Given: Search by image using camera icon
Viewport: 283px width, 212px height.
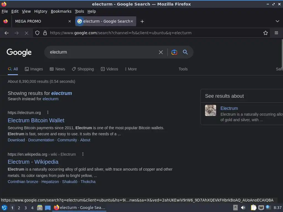Looking at the screenshot, I should coord(174,52).
